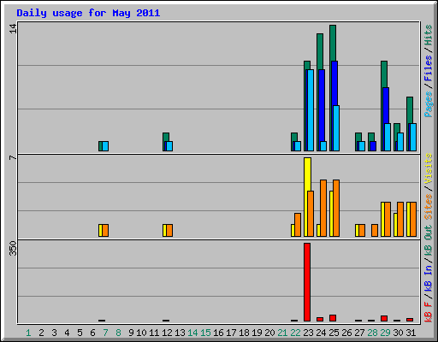
Task: Click the tallest green hits bar on day 25
Action: (x=333, y=43)
